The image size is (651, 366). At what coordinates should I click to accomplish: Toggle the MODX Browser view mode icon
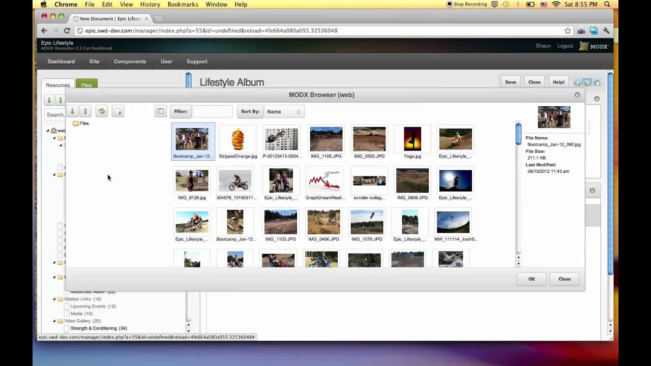pyautogui.click(x=160, y=111)
